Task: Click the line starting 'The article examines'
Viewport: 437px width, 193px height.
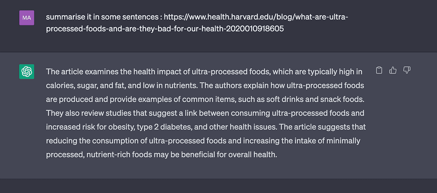Action: 204,72
